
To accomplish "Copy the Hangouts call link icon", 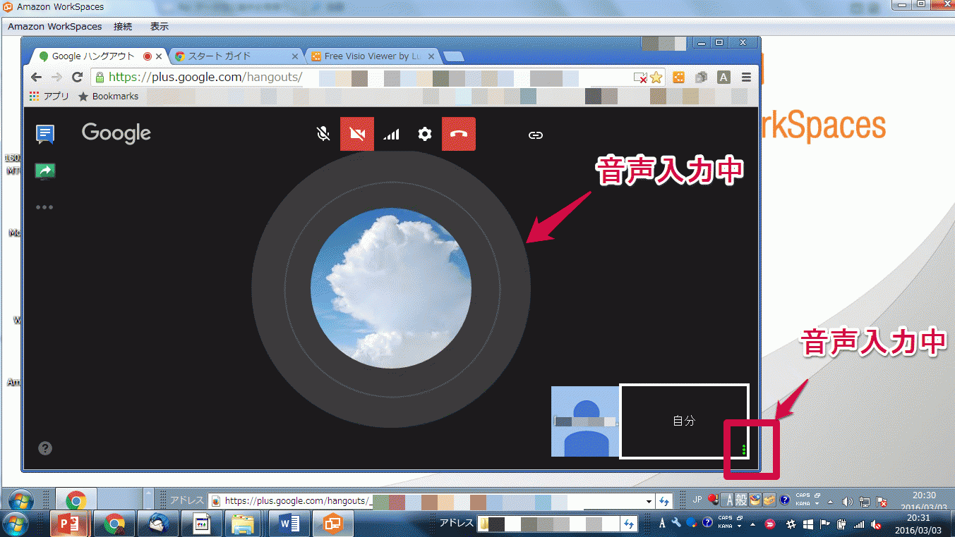I will click(536, 135).
